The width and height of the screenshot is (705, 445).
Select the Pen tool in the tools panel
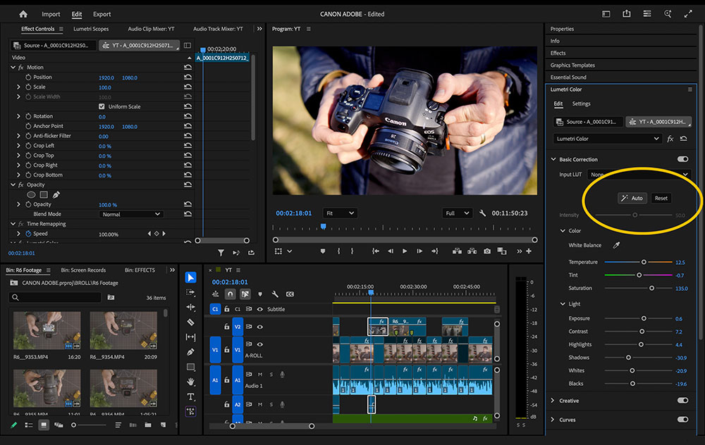click(x=190, y=352)
